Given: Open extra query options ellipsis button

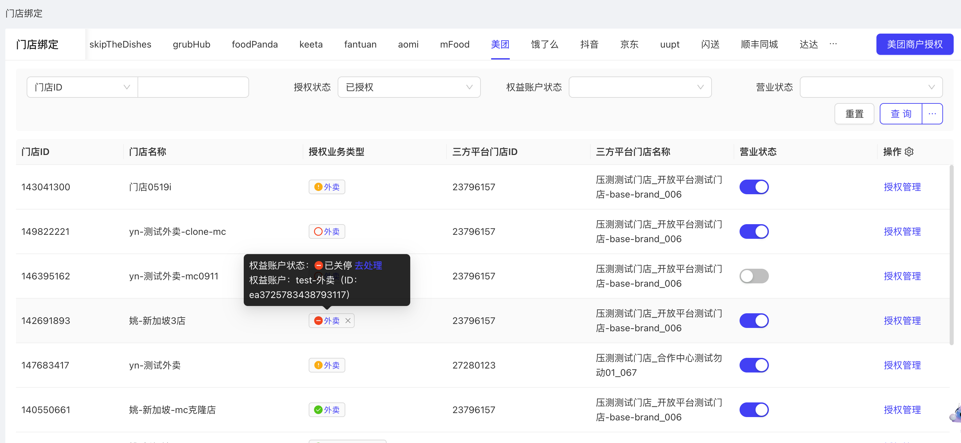Looking at the screenshot, I should 932,114.
